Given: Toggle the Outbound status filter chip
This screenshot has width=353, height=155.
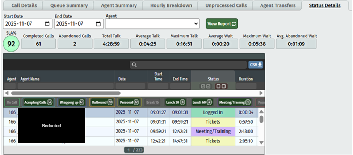Looking at the screenshot, I should click(x=102, y=102).
